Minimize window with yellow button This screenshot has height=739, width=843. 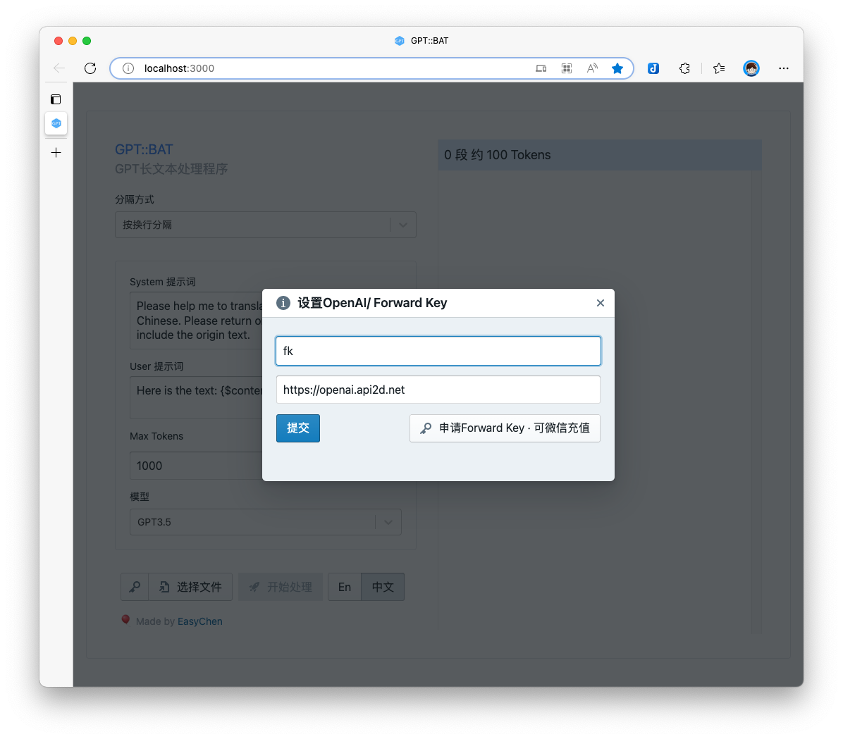point(73,41)
